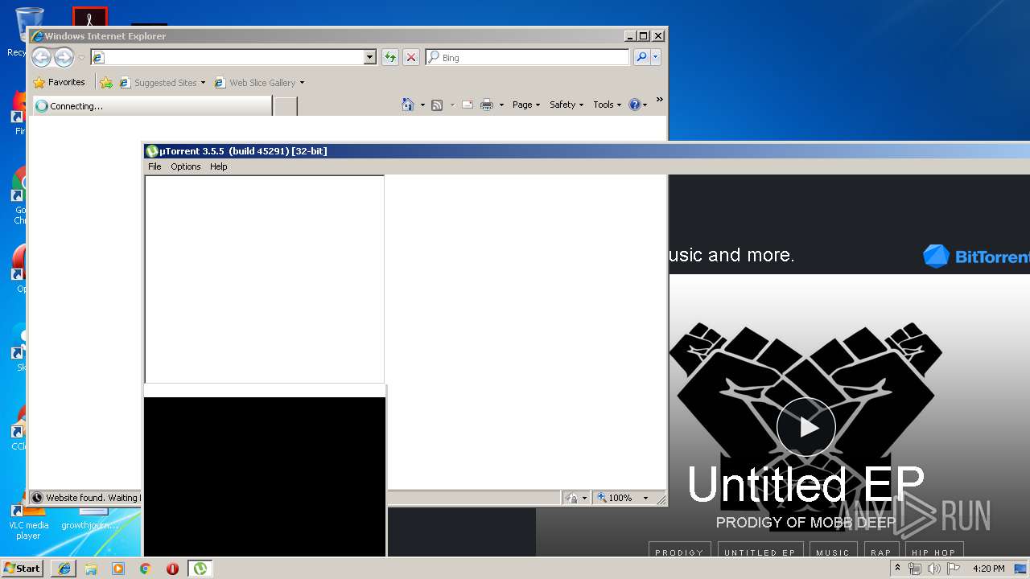Click the BitTorrent logo in the ad

976,257
